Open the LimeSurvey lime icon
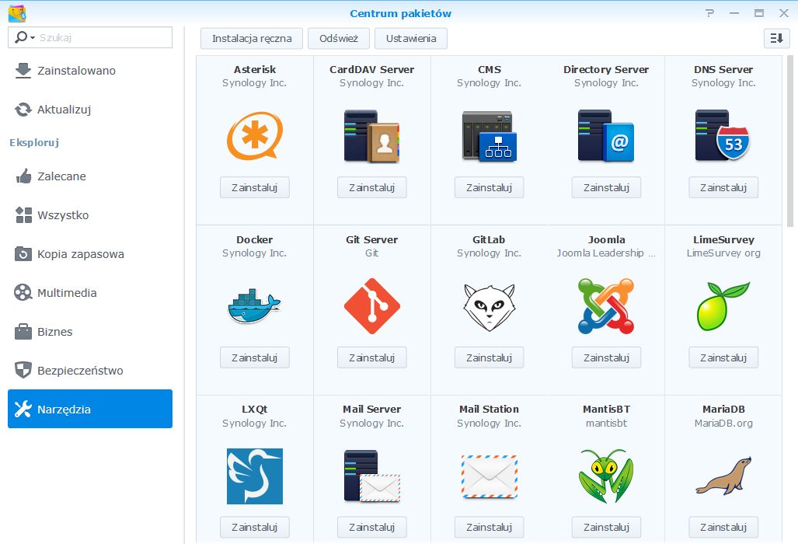This screenshot has height=544, width=798. 723,306
